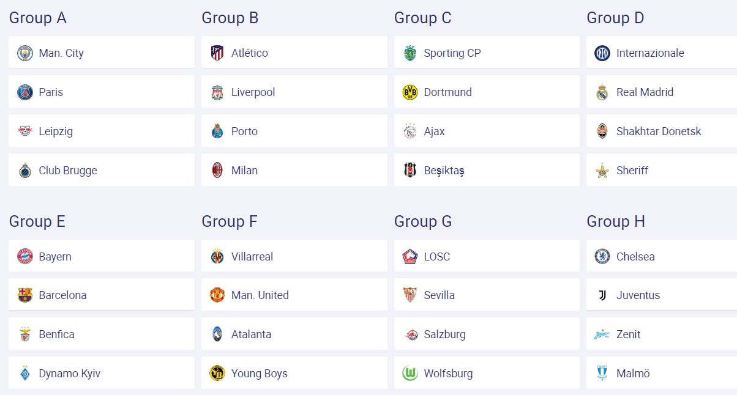Open the Bayern team page

pyautogui.click(x=55, y=257)
